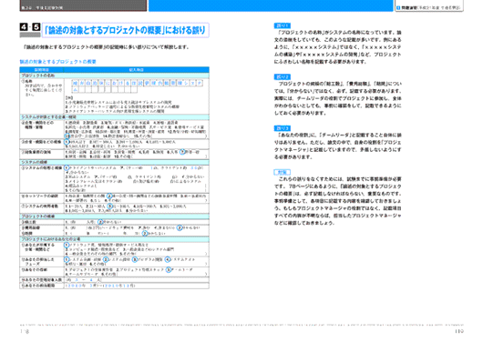Click the circled チームリーダ choice in あなたの役割 row
Image resolution: width=483 pixels, height=342 pixels.
[x=169, y=270]
